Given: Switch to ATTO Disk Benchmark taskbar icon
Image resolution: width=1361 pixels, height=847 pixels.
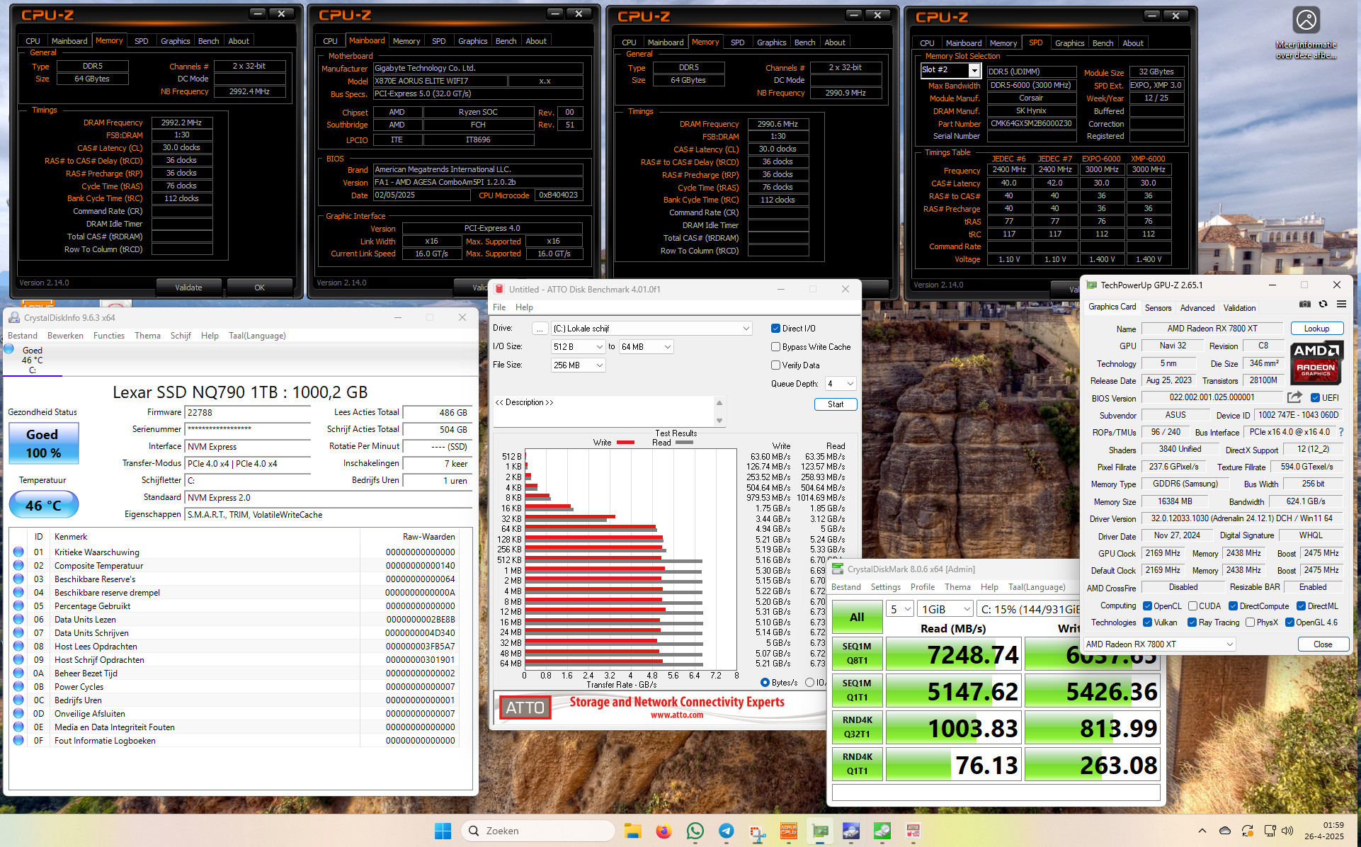Looking at the screenshot, I should 913,831.
